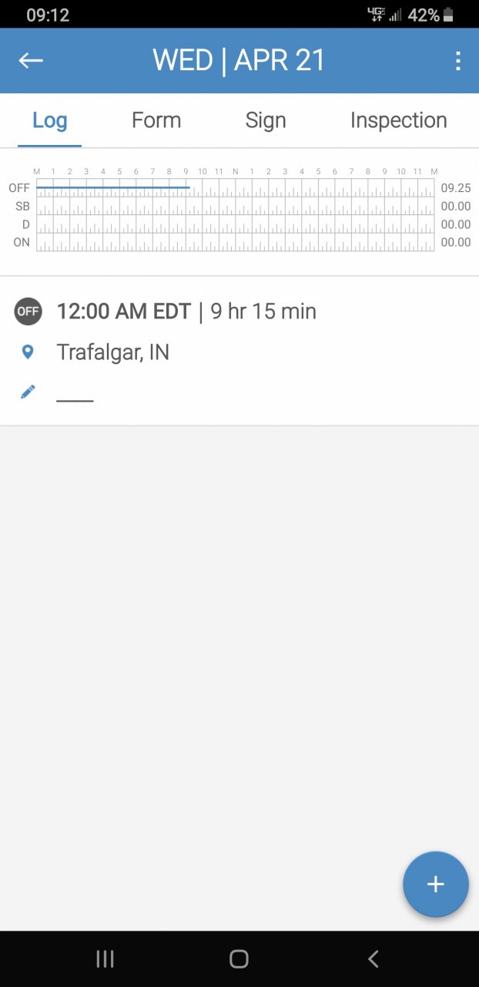This screenshot has width=479, height=987.
Task: Open the Sign tab
Action: [266, 120]
